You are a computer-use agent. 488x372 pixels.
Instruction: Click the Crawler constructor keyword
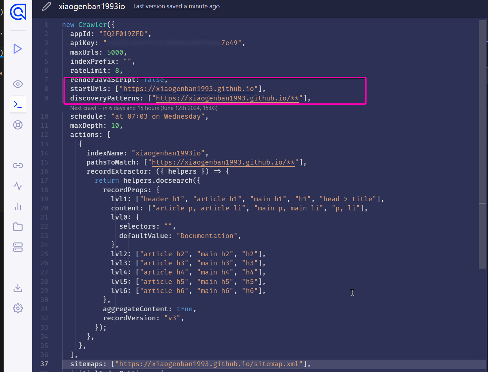[x=93, y=25]
